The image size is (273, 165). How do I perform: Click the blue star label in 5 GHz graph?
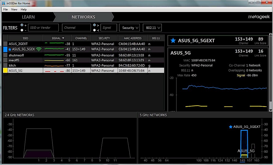230,127
